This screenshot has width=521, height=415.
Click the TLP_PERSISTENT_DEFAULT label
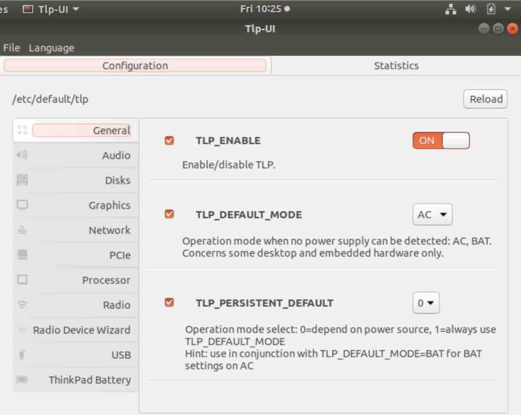264,303
